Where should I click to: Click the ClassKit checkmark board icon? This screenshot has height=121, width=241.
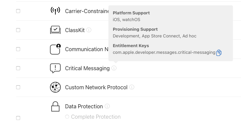click(x=55, y=30)
